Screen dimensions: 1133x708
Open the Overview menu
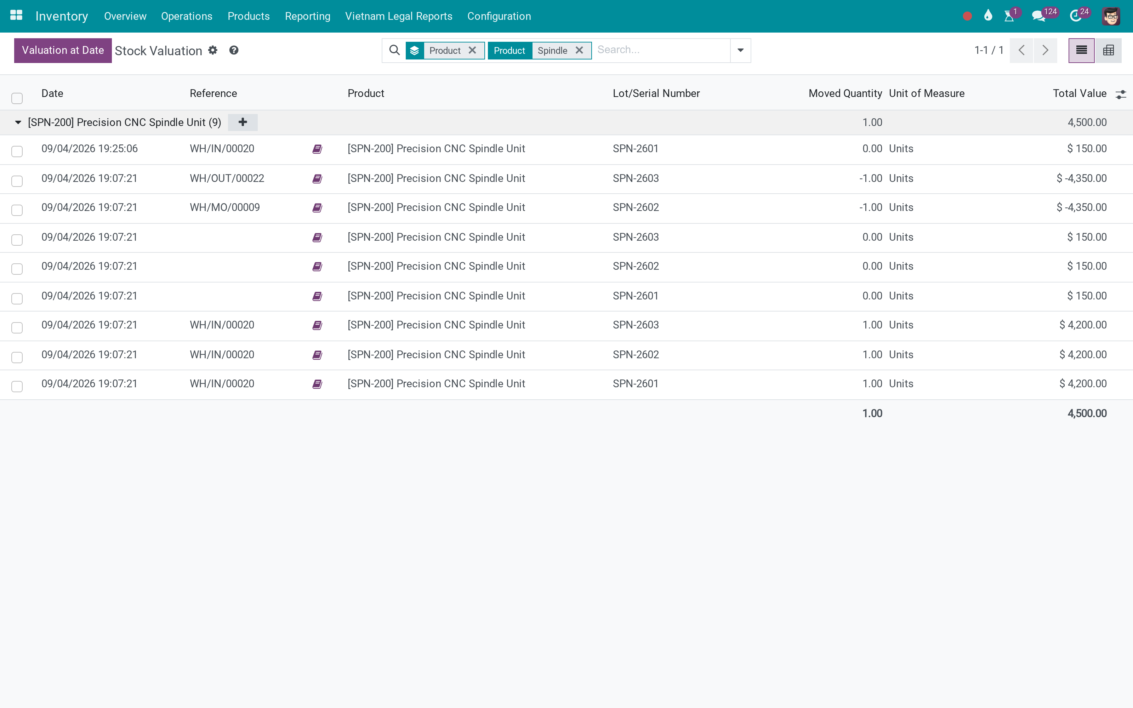pos(125,16)
